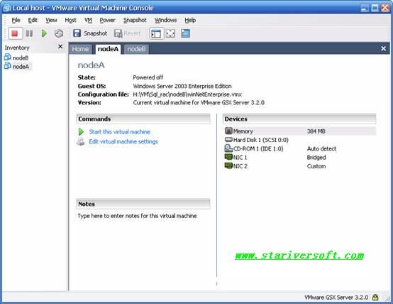
Task: Open the Snapshot menu
Action: coord(135,20)
